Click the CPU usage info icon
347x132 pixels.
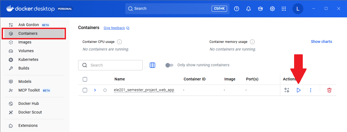(x=119, y=42)
